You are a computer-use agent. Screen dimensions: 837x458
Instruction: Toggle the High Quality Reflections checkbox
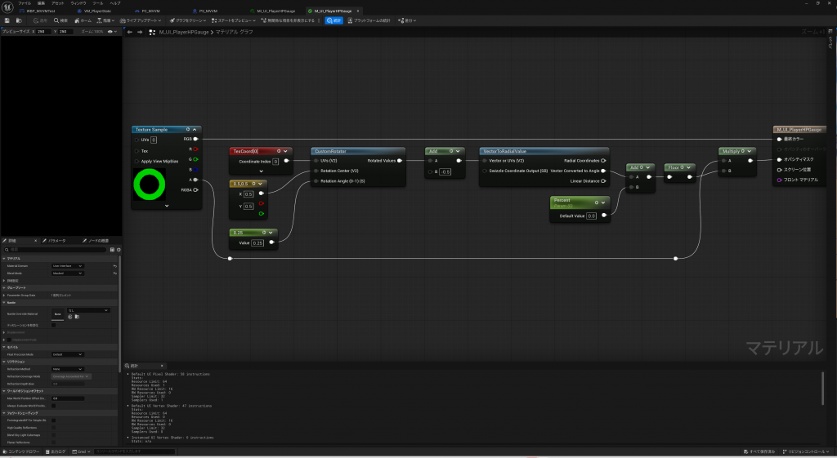pos(54,427)
